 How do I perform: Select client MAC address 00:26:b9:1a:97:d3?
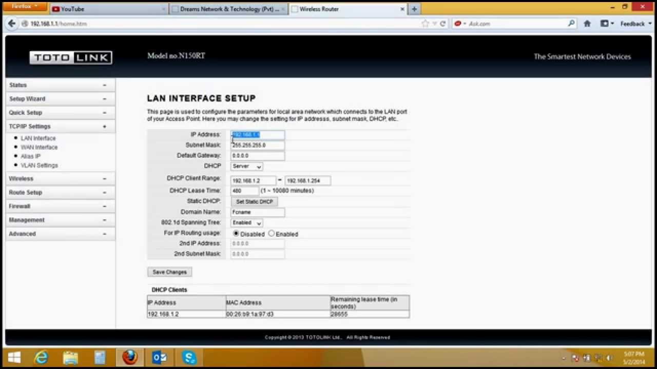pos(250,314)
